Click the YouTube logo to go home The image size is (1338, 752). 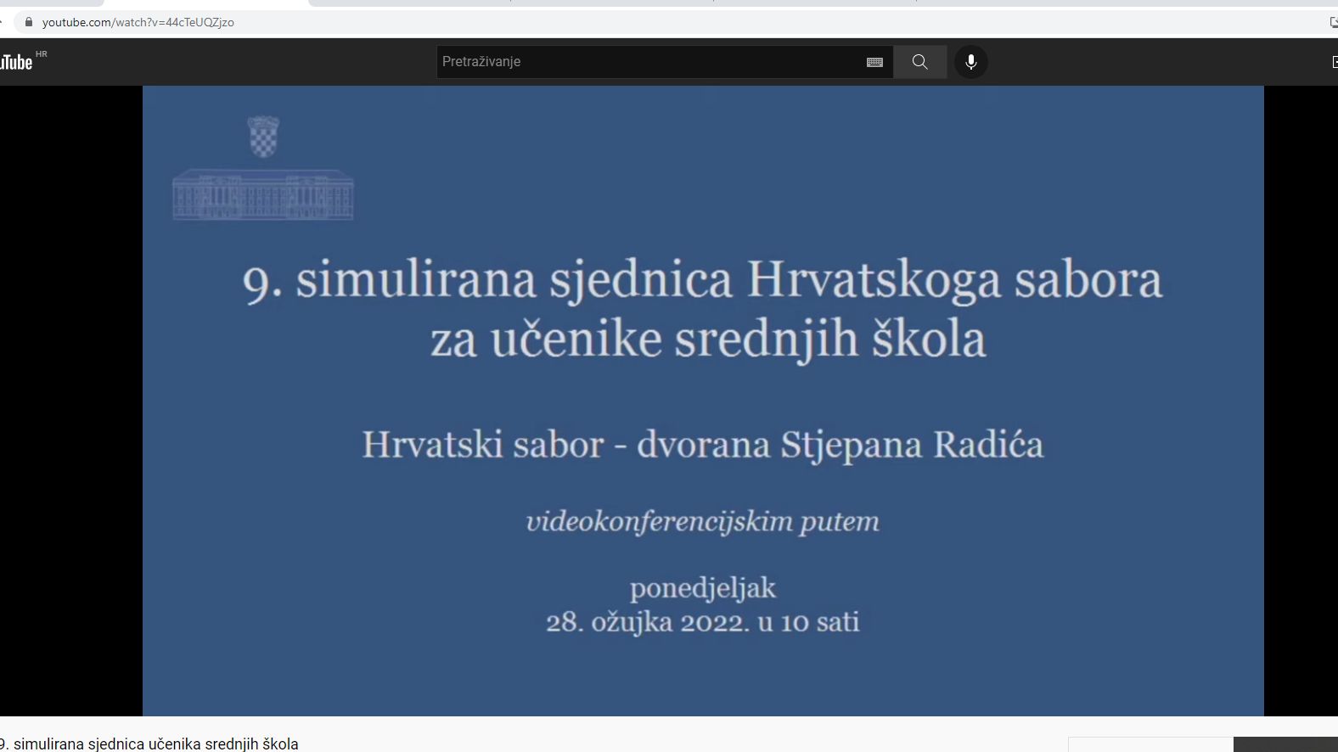(x=17, y=62)
